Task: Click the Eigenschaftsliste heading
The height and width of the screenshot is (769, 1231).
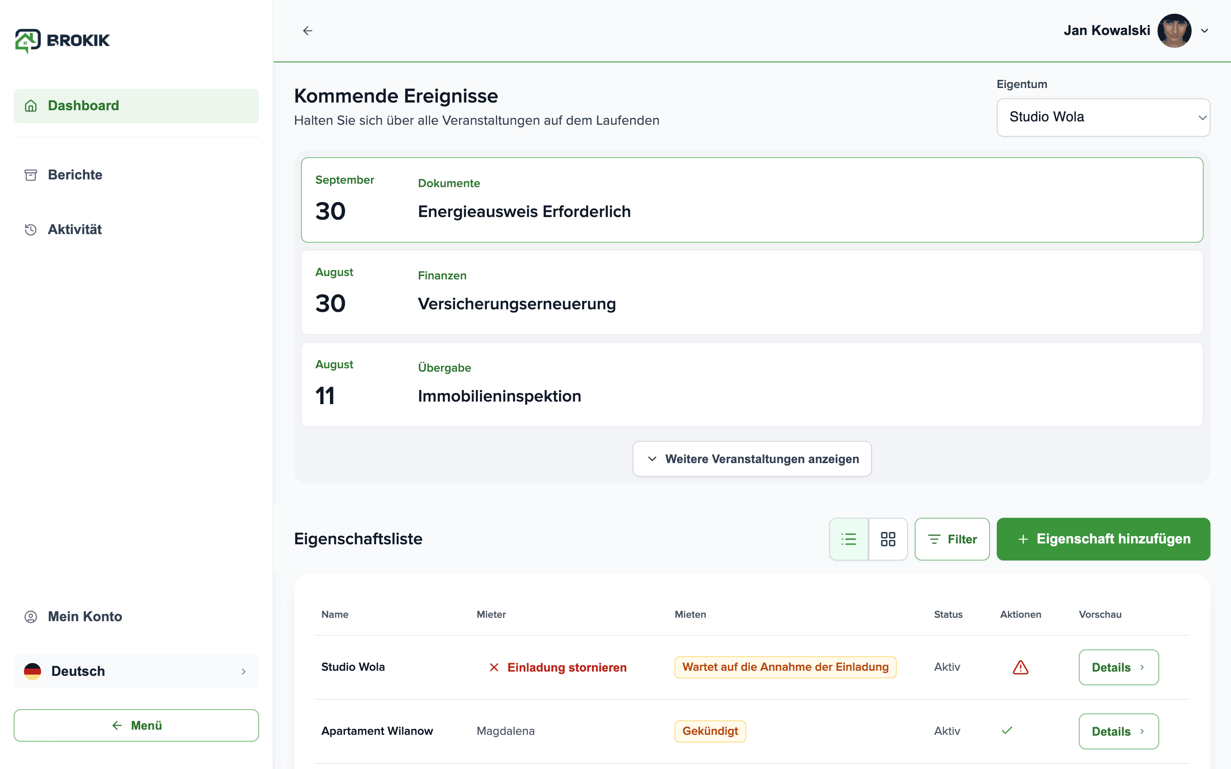Action: 358,539
